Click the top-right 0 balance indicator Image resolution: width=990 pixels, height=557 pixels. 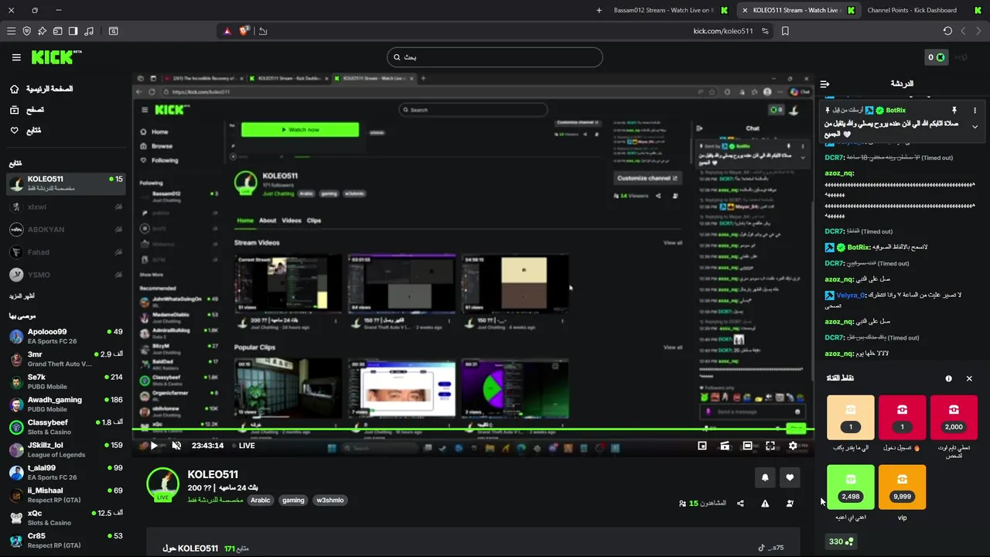[x=937, y=57]
